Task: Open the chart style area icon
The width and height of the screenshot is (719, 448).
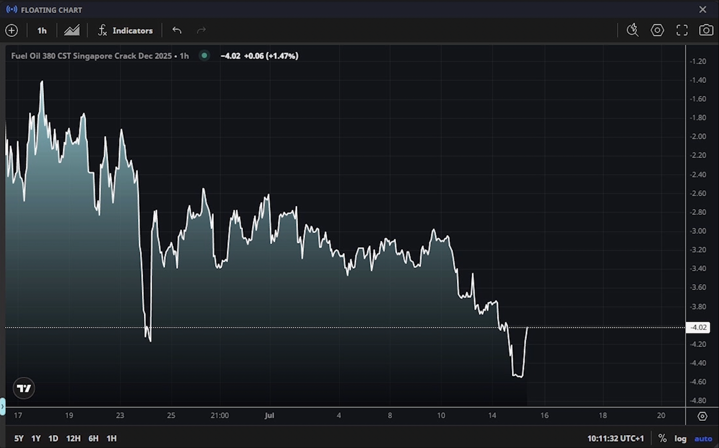Action: click(72, 31)
